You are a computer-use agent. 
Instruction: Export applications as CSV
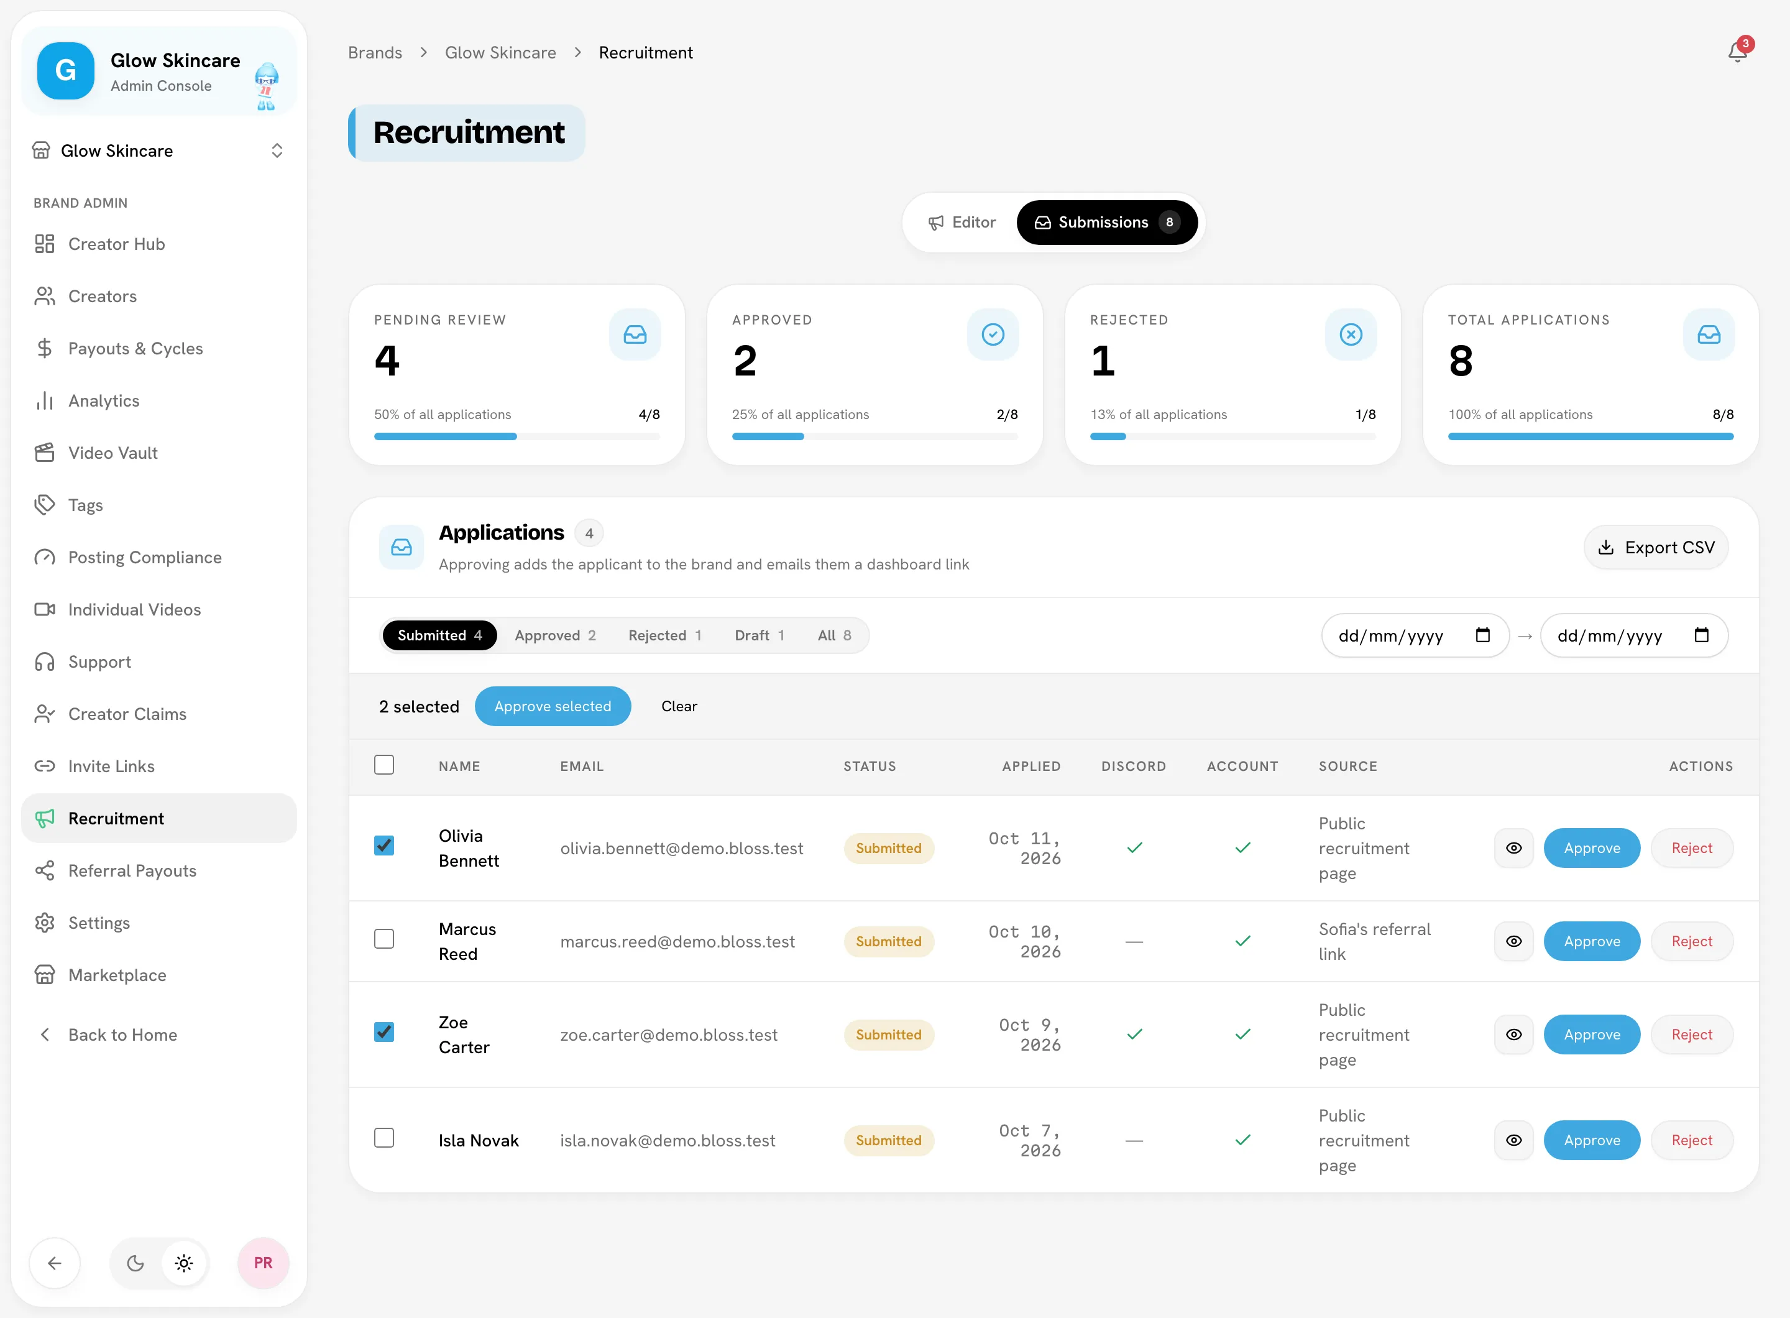pyautogui.click(x=1656, y=547)
